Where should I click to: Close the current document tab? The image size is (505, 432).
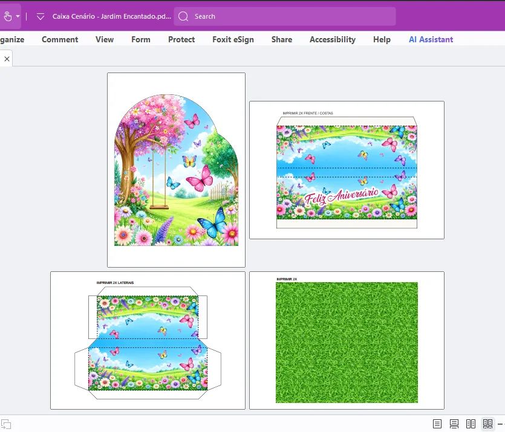click(x=7, y=59)
